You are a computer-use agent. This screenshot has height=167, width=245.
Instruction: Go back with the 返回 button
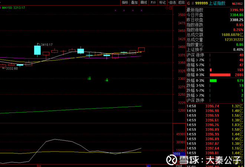(x=181, y=3)
